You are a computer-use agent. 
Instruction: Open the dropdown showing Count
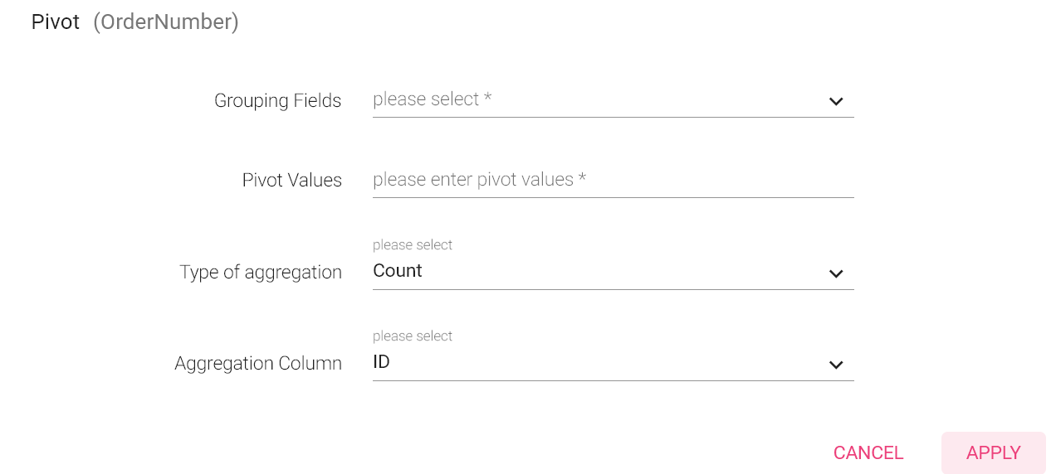tap(598, 271)
